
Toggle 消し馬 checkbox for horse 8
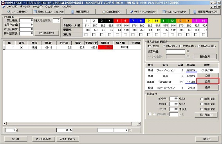point(141,34)
